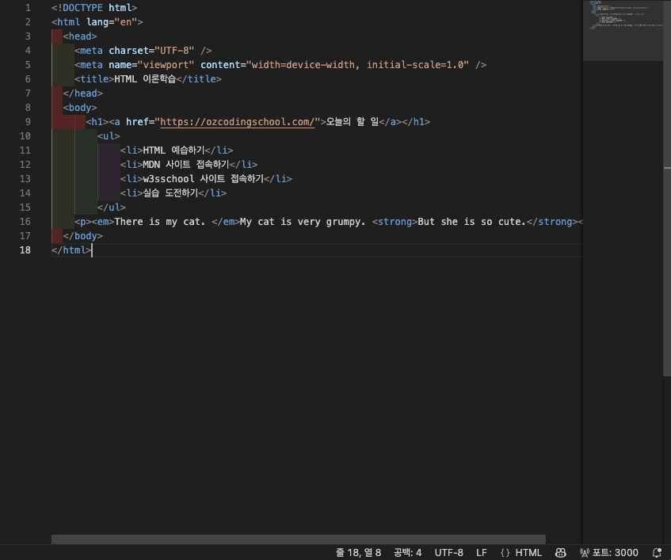The width and height of the screenshot is (671, 560).
Task: Click the opening body tag
Action: click(80, 108)
